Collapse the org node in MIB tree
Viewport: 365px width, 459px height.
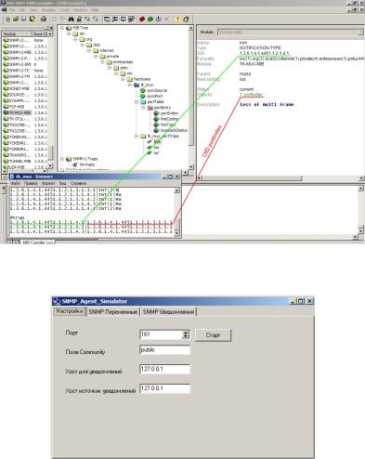tap(75, 39)
